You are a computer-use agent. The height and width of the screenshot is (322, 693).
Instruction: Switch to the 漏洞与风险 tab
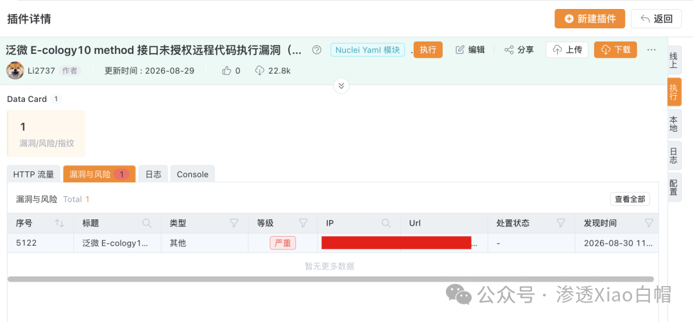pyautogui.click(x=99, y=174)
